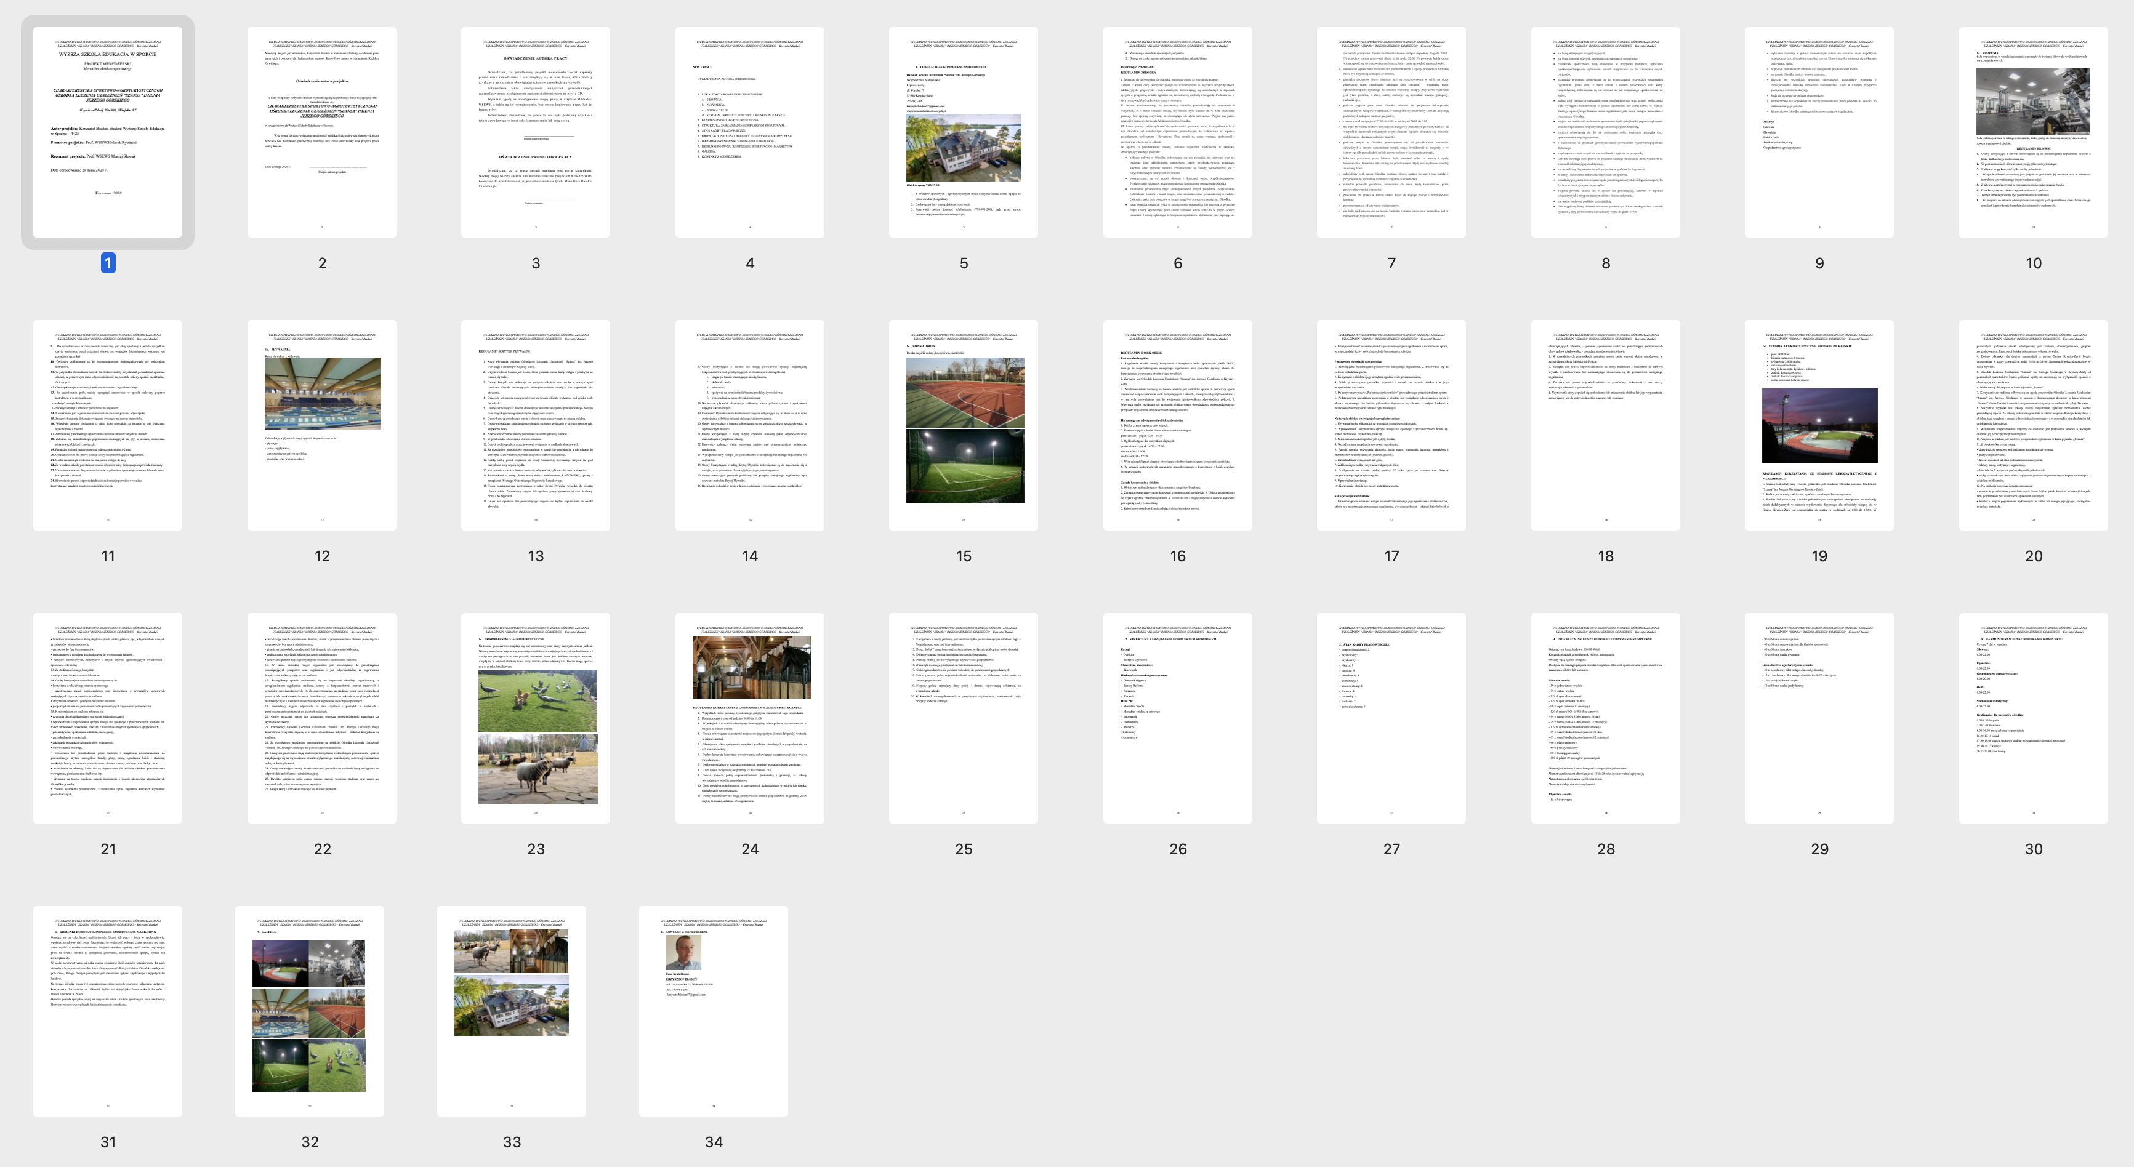Click page number label 20
The height and width of the screenshot is (1167, 2134).
click(2033, 556)
